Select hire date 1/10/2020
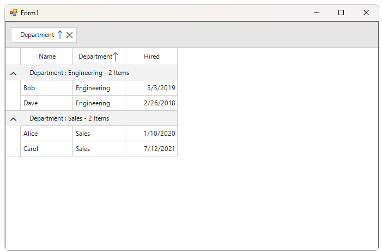 (151, 134)
